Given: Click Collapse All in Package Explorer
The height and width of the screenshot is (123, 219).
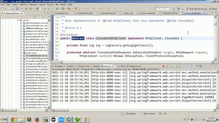Looking at the screenshot, I should click(x=35, y=17).
